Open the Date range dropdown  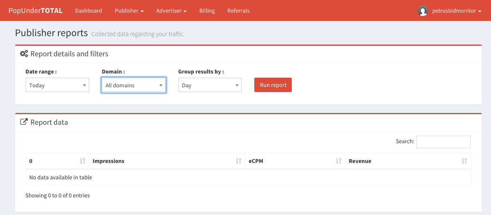57,85
